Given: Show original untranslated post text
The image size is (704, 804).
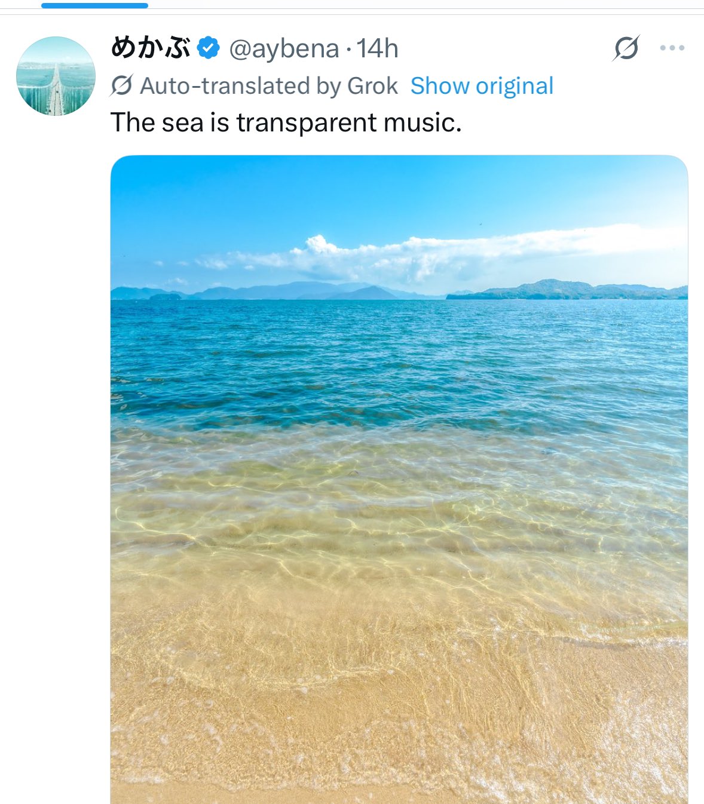Looking at the screenshot, I should (x=482, y=86).
